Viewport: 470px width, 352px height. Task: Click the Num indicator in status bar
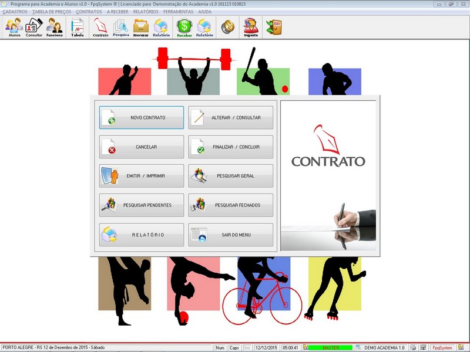click(x=220, y=348)
